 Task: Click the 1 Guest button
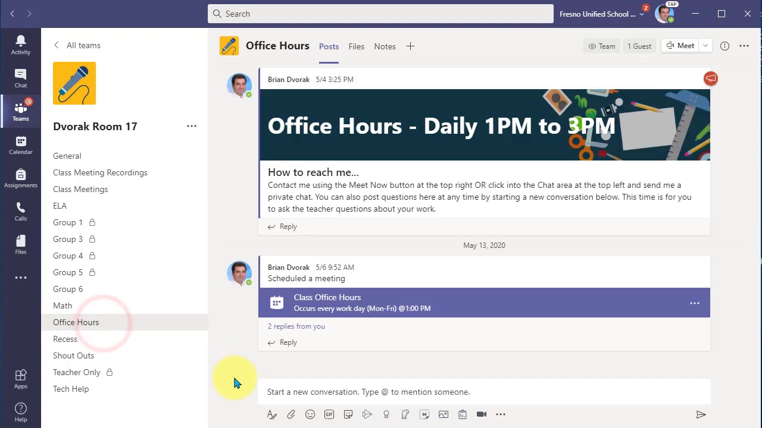click(x=639, y=46)
